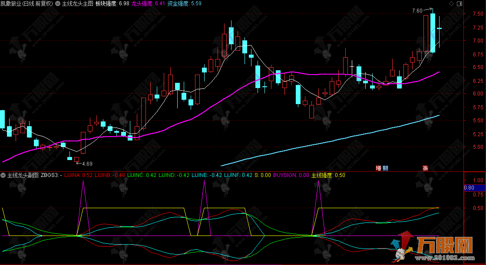The width and height of the screenshot is (486, 265).
Task: Click the blue 0.80 axis value tag
Action: [475, 188]
